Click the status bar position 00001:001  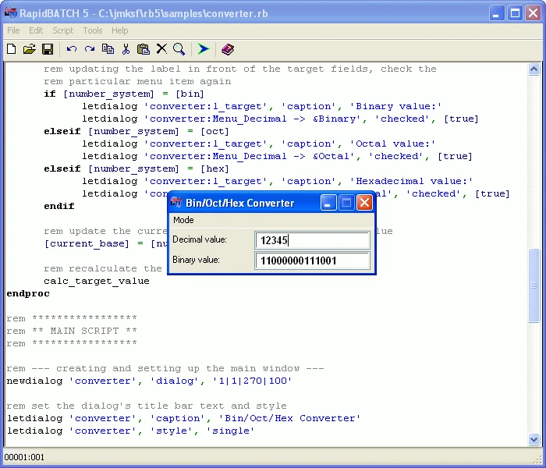click(24, 457)
